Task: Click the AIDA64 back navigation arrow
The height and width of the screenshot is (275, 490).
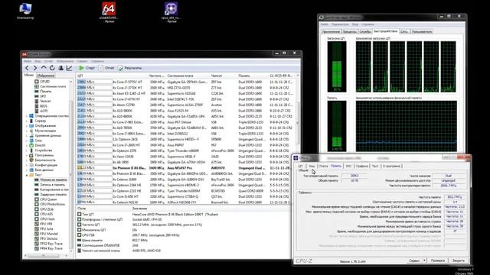Action: pos(28,68)
